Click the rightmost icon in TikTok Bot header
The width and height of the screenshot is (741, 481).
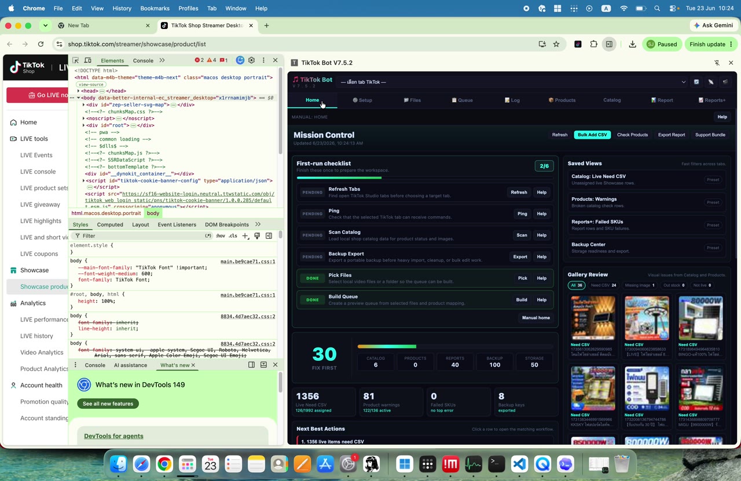click(725, 82)
